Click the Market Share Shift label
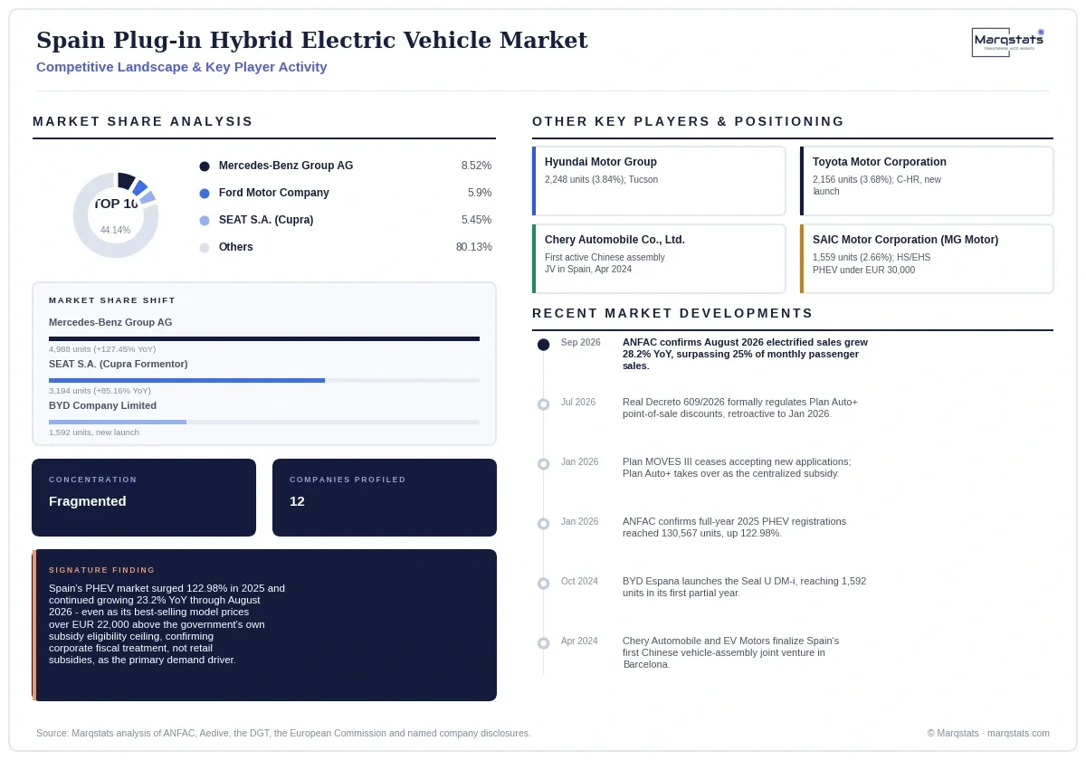 click(x=112, y=300)
